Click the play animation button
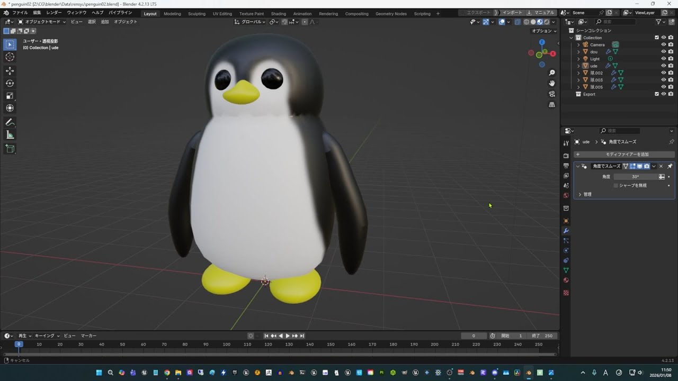This screenshot has width=678, height=381. (x=288, y=336)
